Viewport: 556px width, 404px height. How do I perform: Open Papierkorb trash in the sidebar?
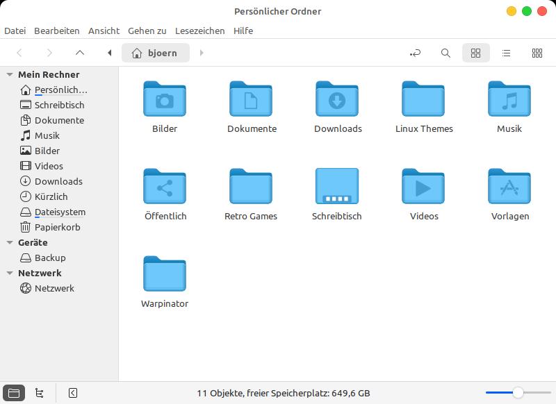59,227
